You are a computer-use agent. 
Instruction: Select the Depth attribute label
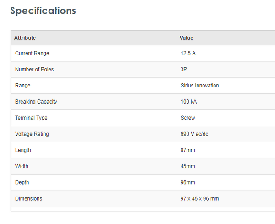coord(22,182)
